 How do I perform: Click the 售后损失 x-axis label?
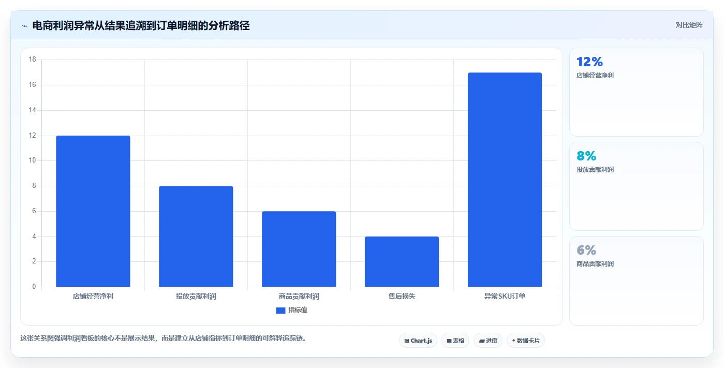tap(402, 297)
